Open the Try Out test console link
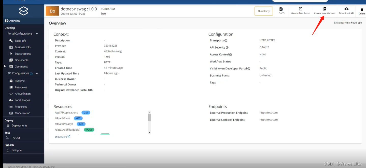 [x=16, y=138]
